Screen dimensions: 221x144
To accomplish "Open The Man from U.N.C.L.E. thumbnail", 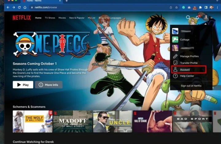I will [x=113, y=121].
